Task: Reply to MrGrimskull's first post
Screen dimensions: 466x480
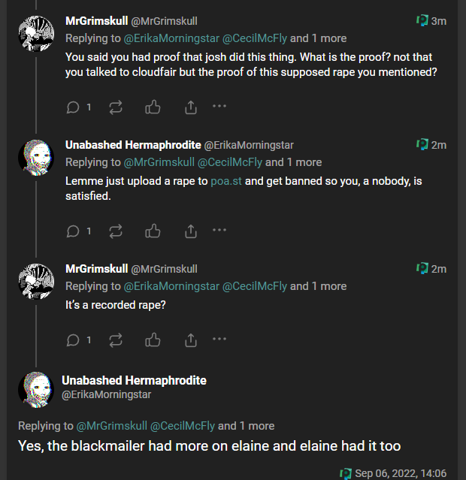Action: point(73,107)
